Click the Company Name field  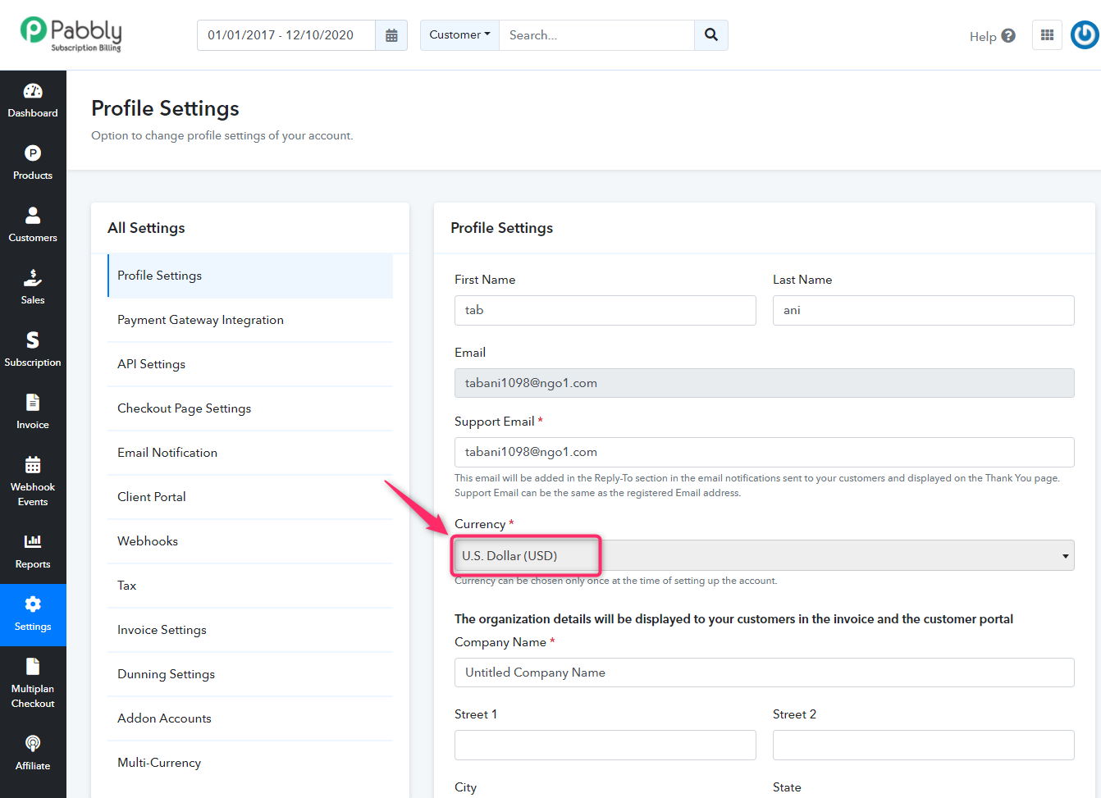pos(764,673)
